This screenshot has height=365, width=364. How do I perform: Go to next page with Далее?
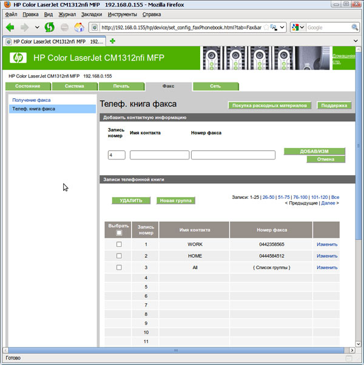(328, 203)
